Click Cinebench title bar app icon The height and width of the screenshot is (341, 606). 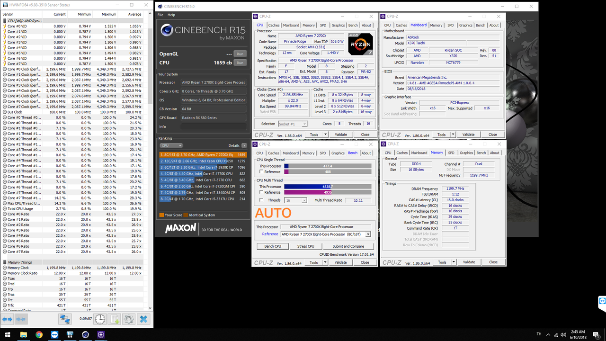point(160,6)
